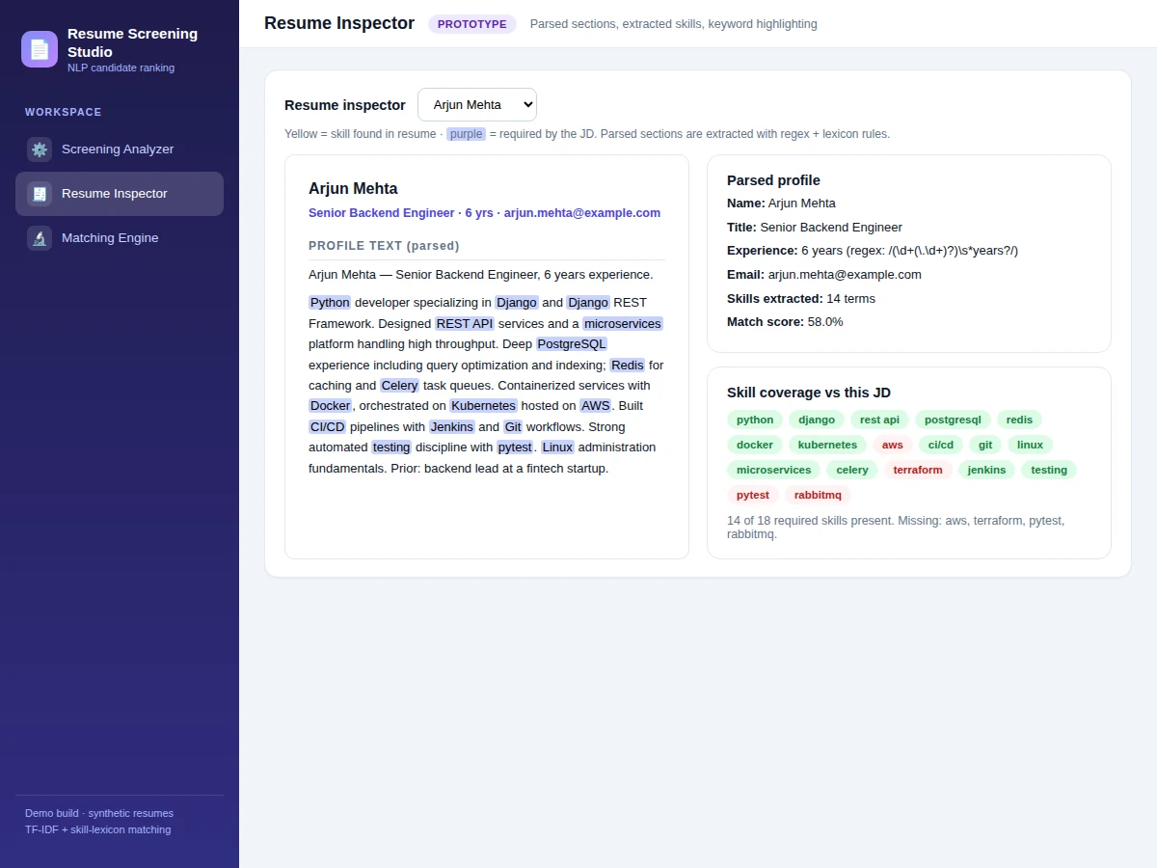
Task: Click the highlighted PostgreSQL keyword
Action: click(572, 344)
